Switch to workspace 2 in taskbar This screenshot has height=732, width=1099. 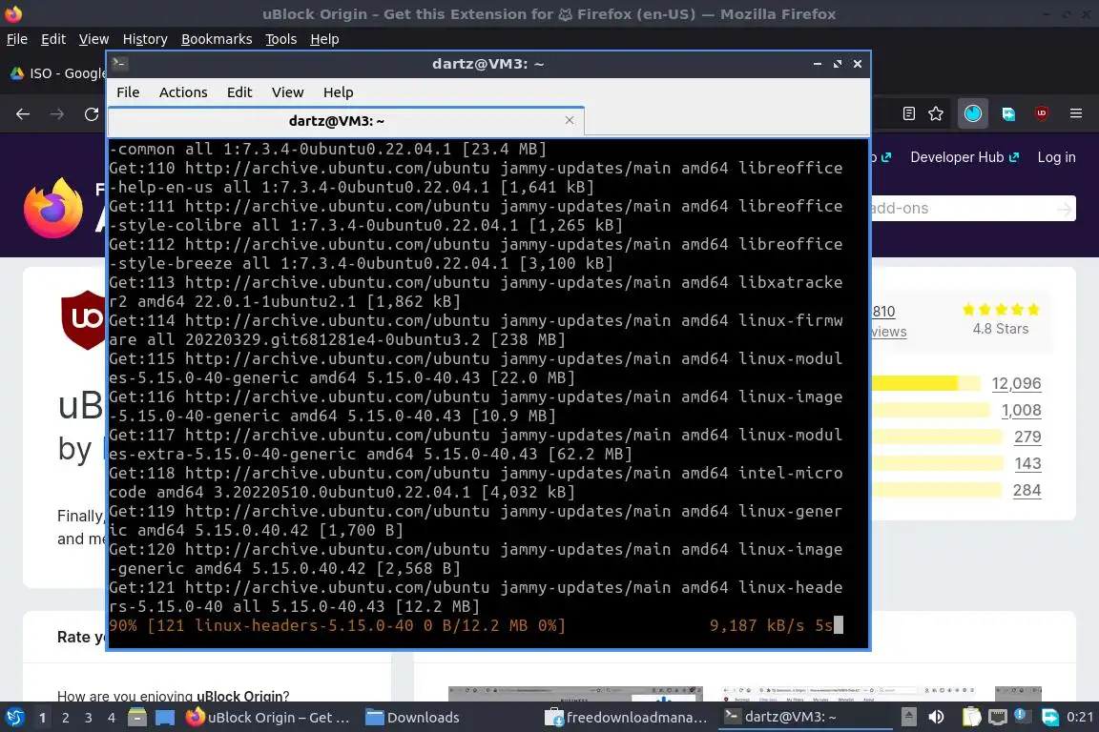pyautogui.click(x=65, y=718)
